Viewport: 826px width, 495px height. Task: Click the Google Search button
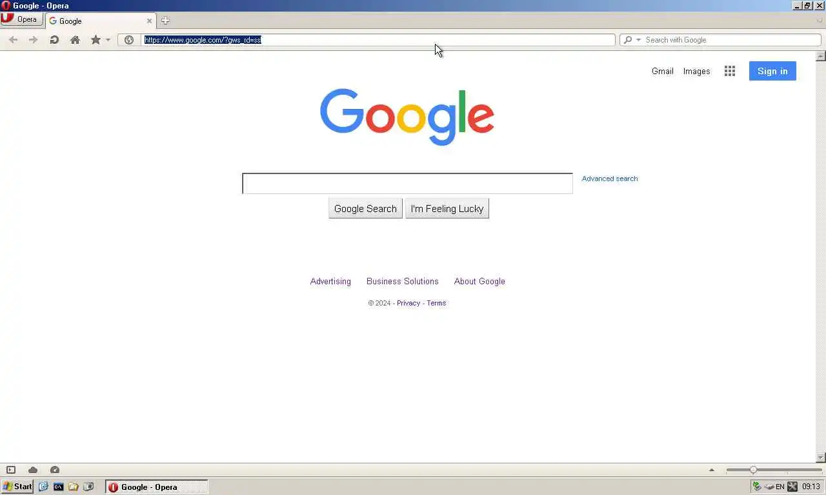(x=365, y=209)
